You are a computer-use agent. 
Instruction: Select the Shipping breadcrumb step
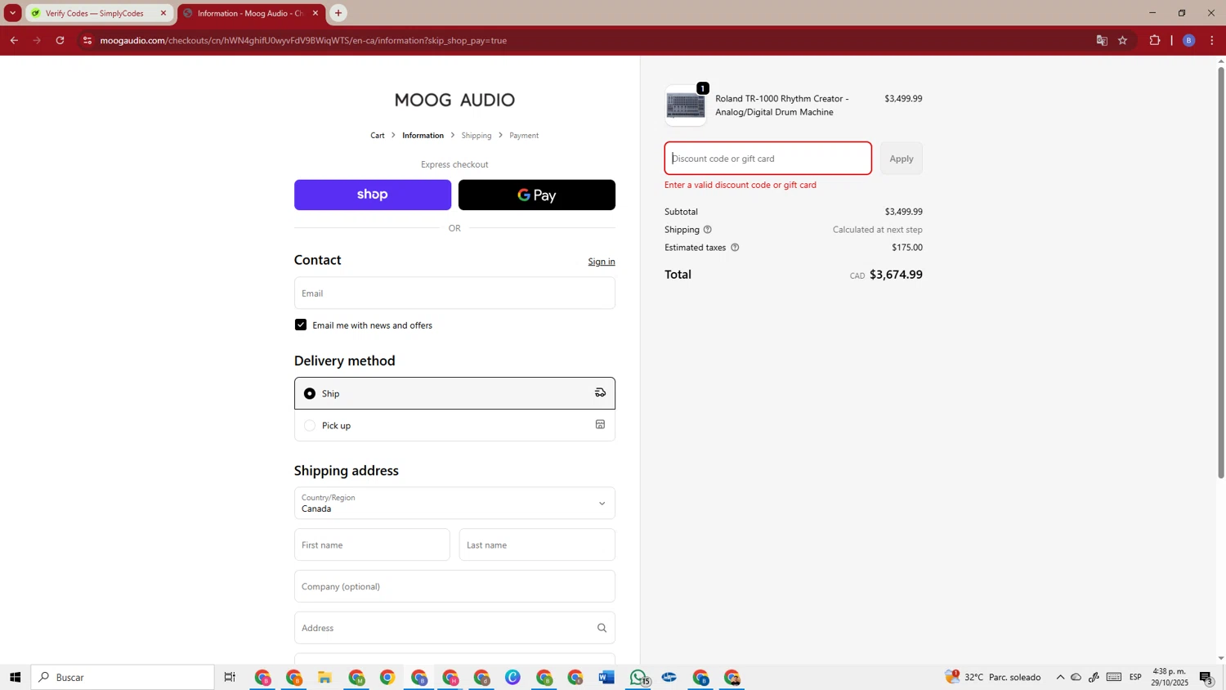[x=477, y=136]
